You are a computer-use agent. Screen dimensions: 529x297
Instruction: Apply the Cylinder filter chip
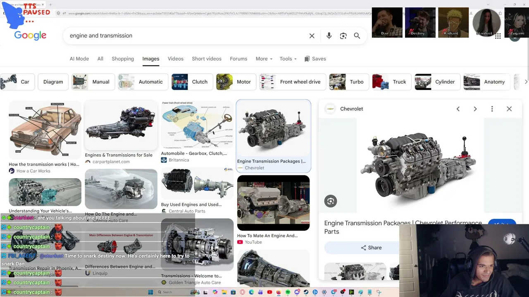point(437,82)
